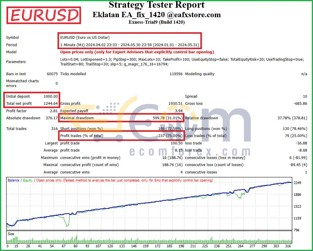This screenshot has width=313, height=251.
Task: Click the consecutive profit value "188.76 (16)"
Action: (173, 165)
